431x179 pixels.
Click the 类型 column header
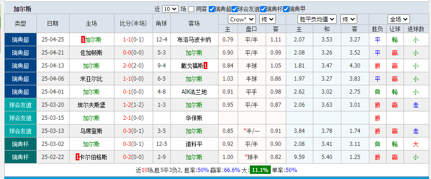[21, 24]
